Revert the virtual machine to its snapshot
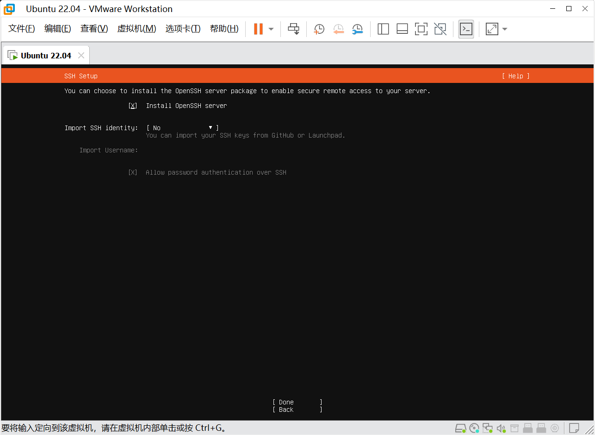This screenshot has width=595, height=435. 338,29
